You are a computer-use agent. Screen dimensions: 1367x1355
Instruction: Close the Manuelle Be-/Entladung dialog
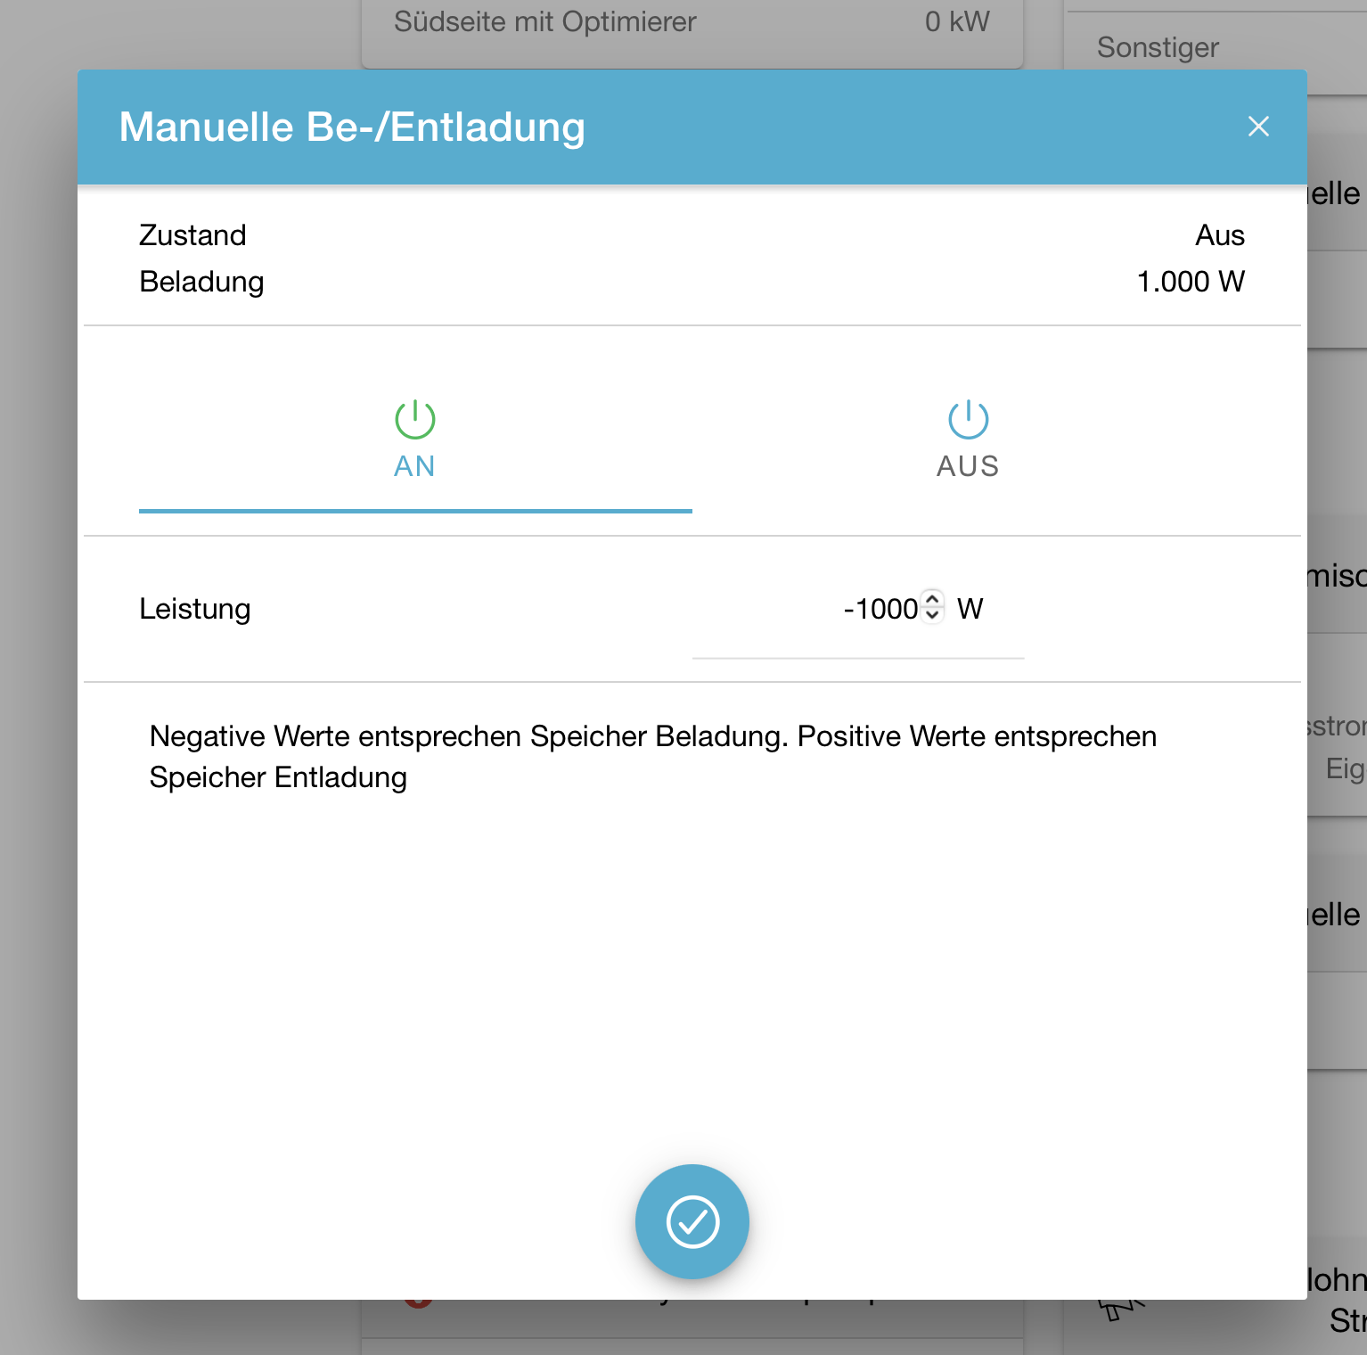1257,127
